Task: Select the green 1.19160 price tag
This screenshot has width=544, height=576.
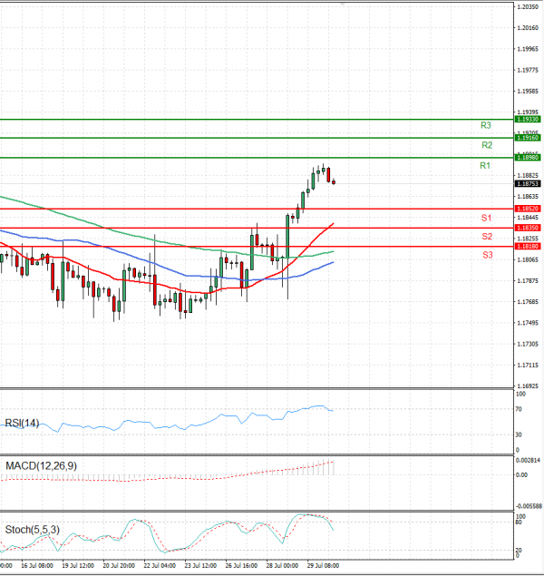Action: coord(528,138)
